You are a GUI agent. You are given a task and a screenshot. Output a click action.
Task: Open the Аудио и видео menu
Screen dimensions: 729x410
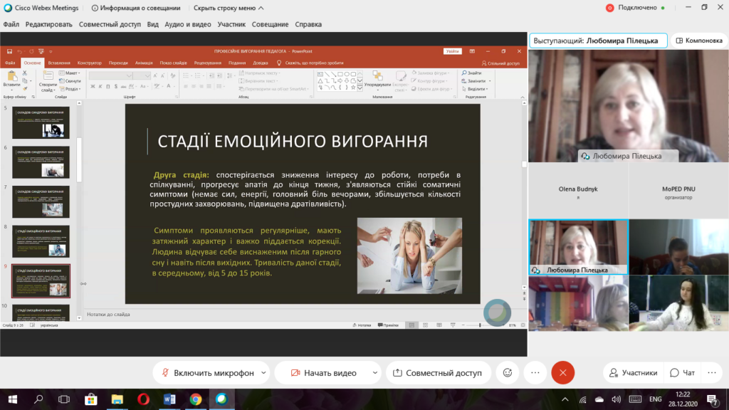[188, 24]
